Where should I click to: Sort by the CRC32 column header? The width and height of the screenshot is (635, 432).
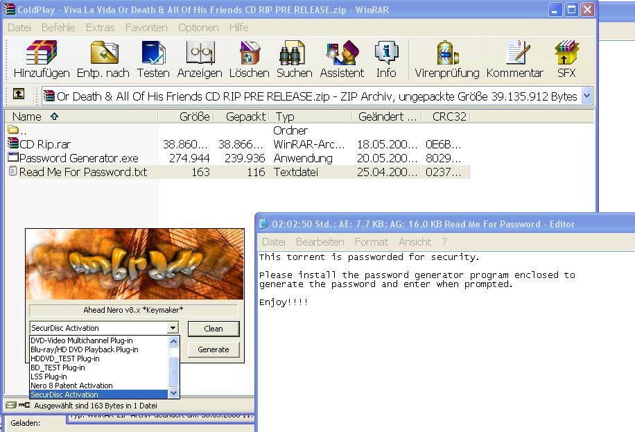click(446, 116)
